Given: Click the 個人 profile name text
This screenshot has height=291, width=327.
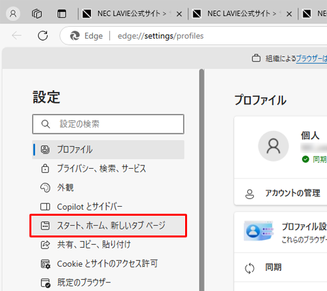Looking at the screenshot, I should click(x=310, y=135).
